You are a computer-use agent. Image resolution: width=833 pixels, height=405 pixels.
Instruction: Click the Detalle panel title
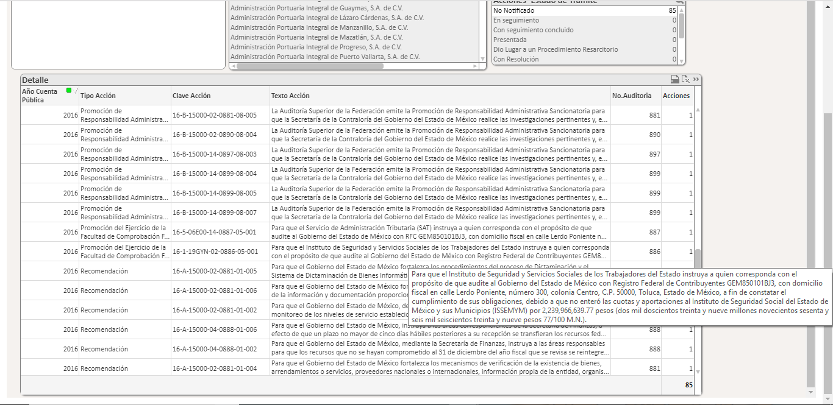pyautogui.click(x=35, y=80)
